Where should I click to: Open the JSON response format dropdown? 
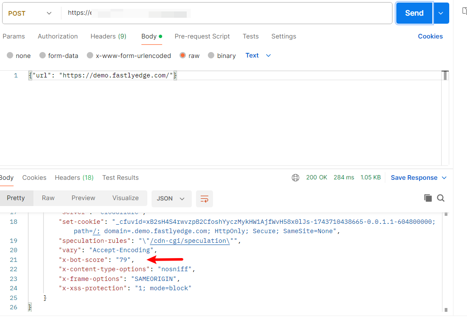coord(171,198)
